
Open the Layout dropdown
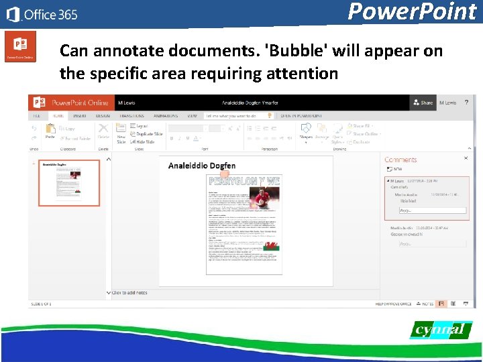140,126
